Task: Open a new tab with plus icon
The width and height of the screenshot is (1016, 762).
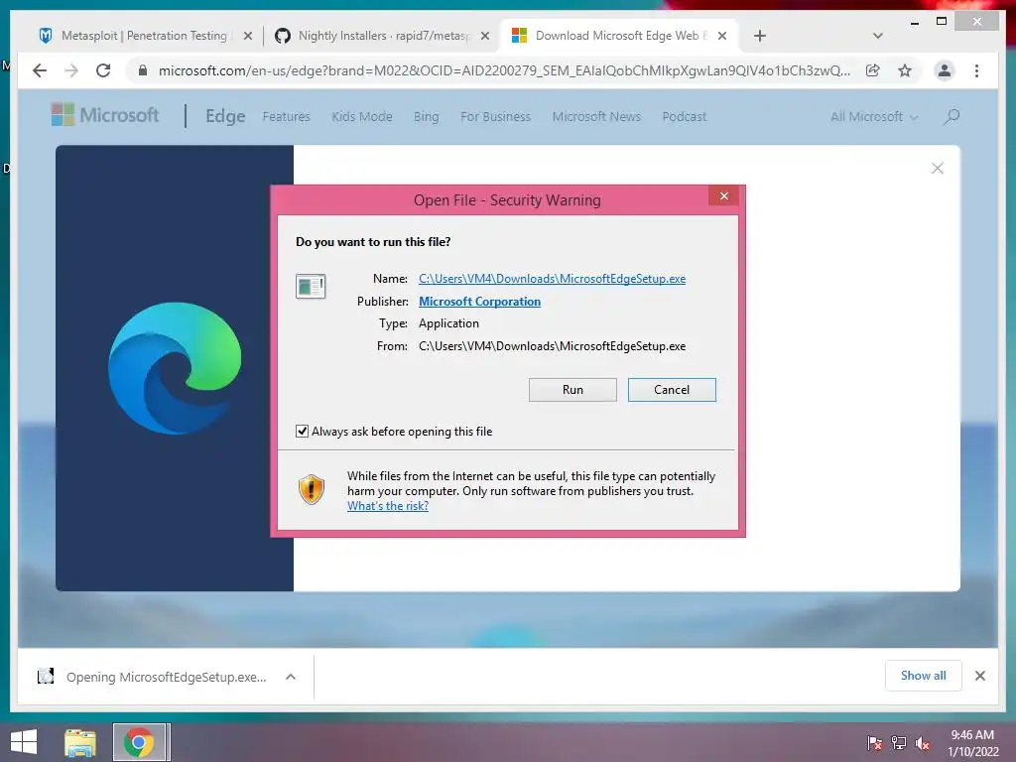Action: (760, 36)
